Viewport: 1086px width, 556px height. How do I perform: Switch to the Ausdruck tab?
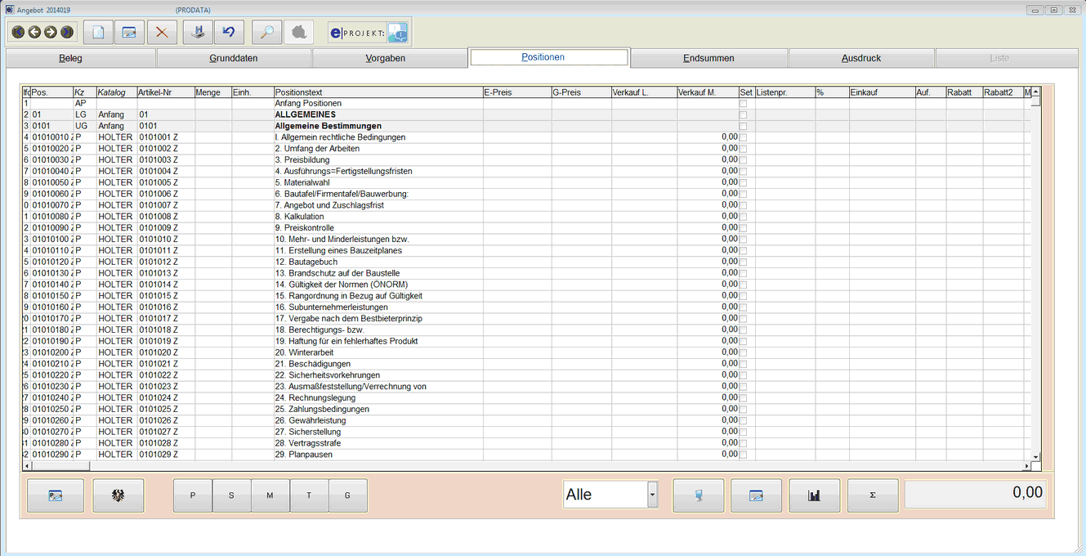[861, 58]
